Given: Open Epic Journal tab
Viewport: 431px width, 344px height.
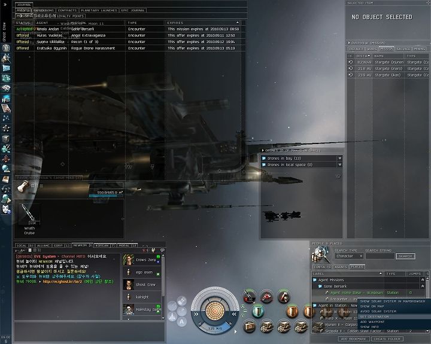Looking at the screenshot, I should 133,10.
